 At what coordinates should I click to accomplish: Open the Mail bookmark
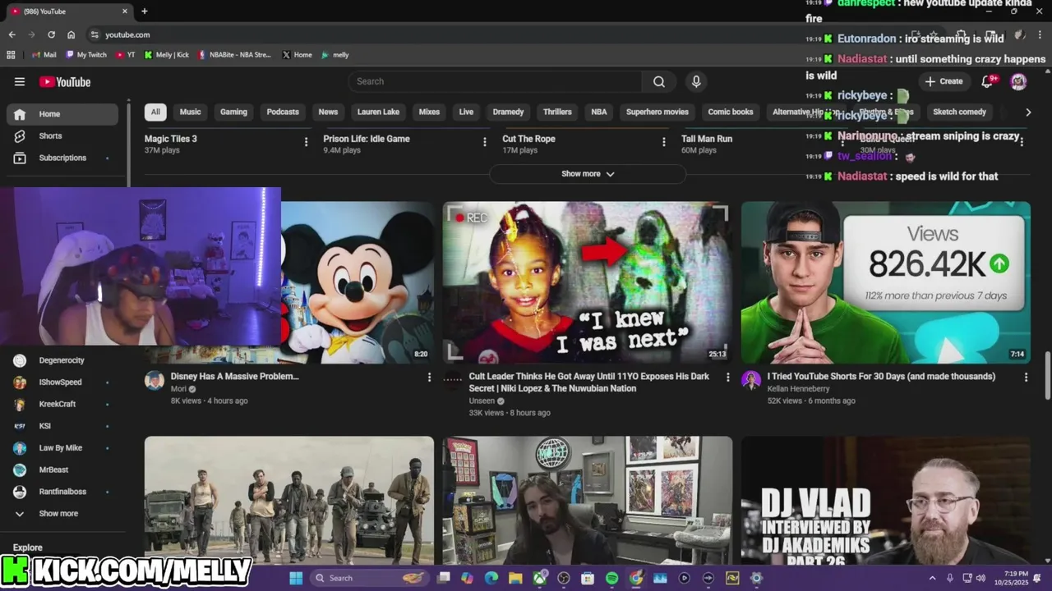44,55
